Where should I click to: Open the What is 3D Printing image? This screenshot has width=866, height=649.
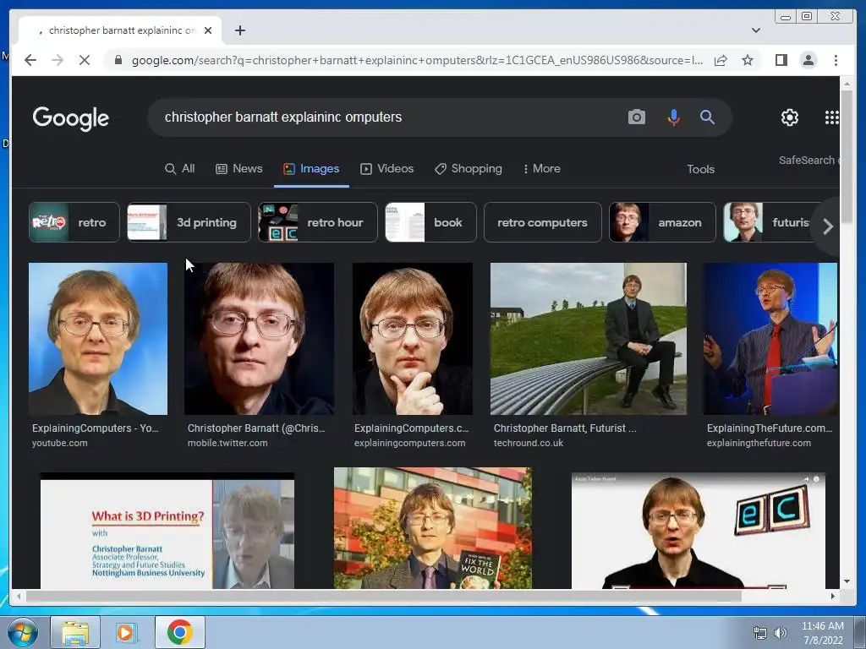(x=167, y=531)
